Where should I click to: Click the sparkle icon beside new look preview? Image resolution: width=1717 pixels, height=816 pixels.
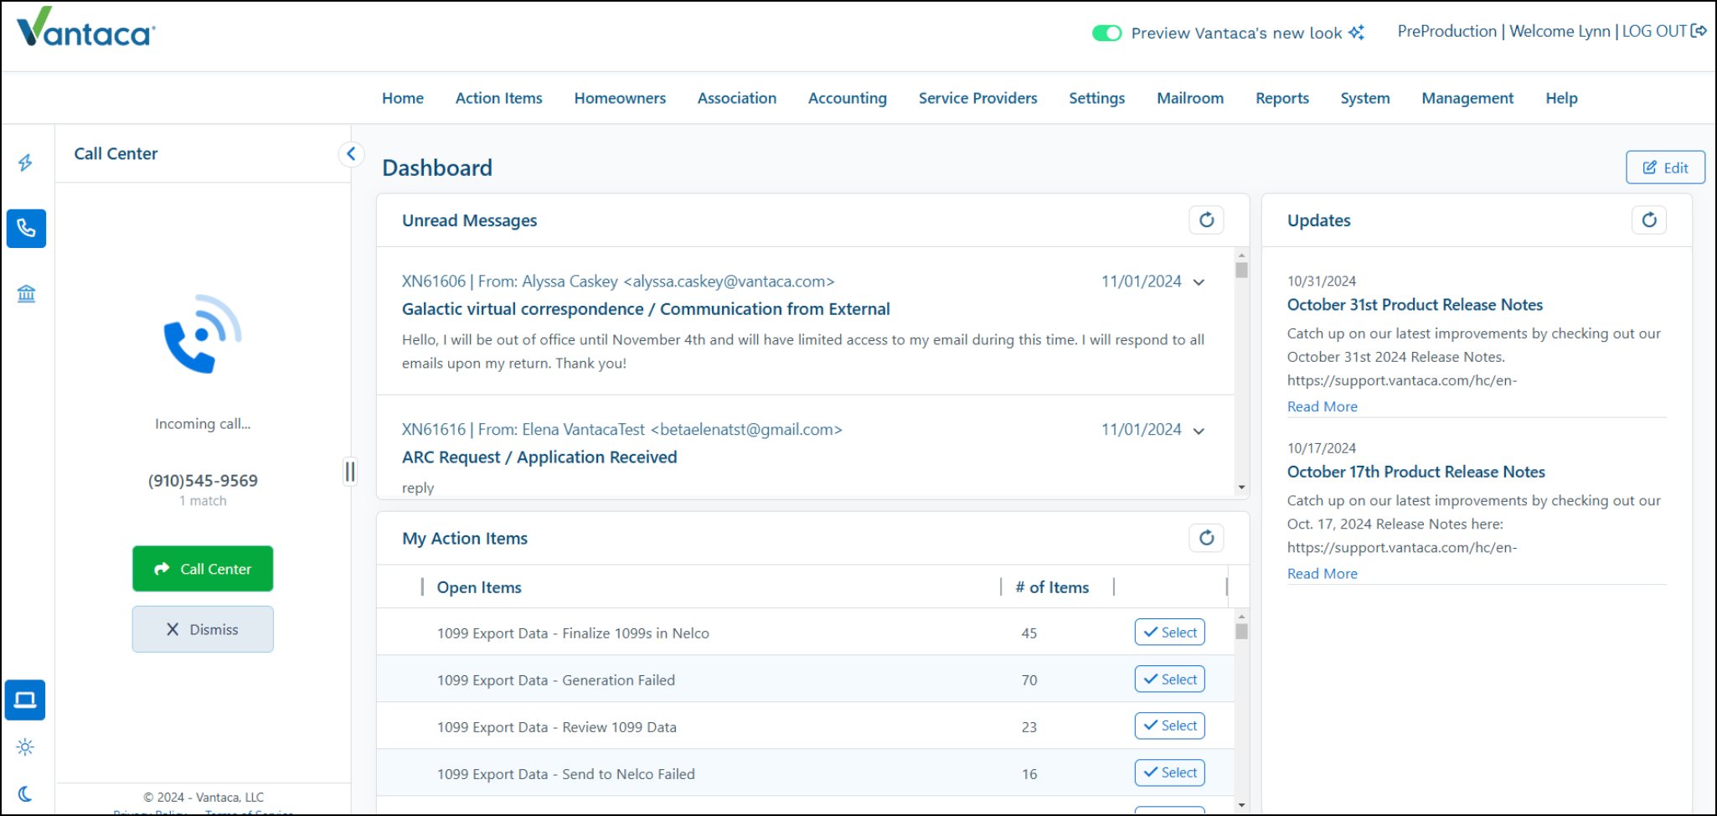(x=1356, y=33)
